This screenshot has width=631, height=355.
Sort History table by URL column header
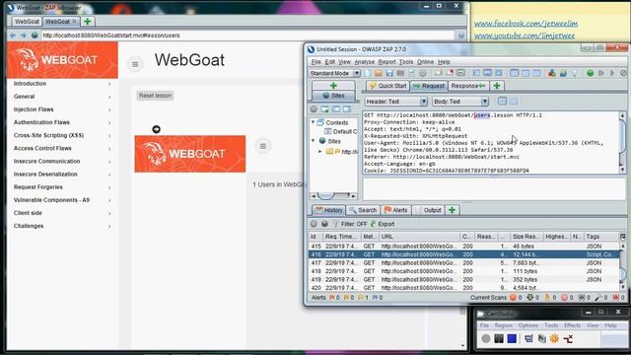click(x=419, y=237)
